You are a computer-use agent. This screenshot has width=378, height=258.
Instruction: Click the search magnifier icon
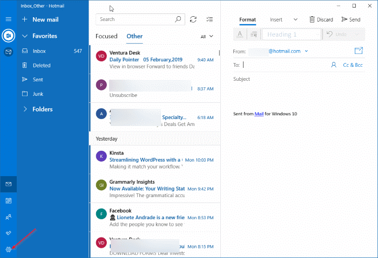tap(178, 19)
